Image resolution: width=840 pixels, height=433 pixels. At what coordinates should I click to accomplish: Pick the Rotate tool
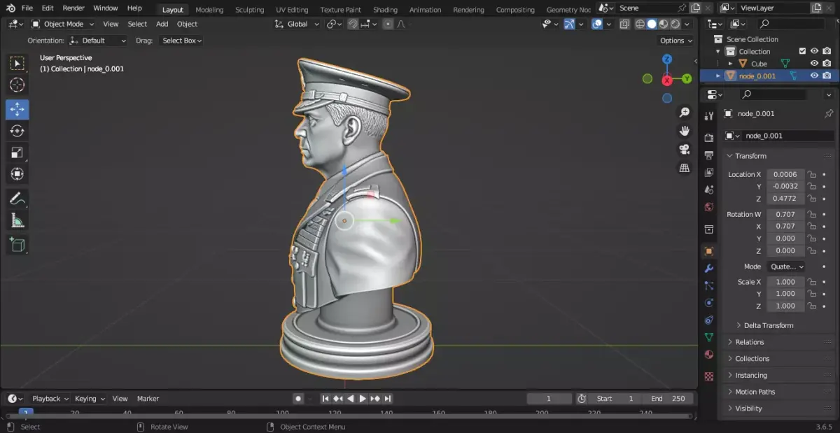point(17,131)
